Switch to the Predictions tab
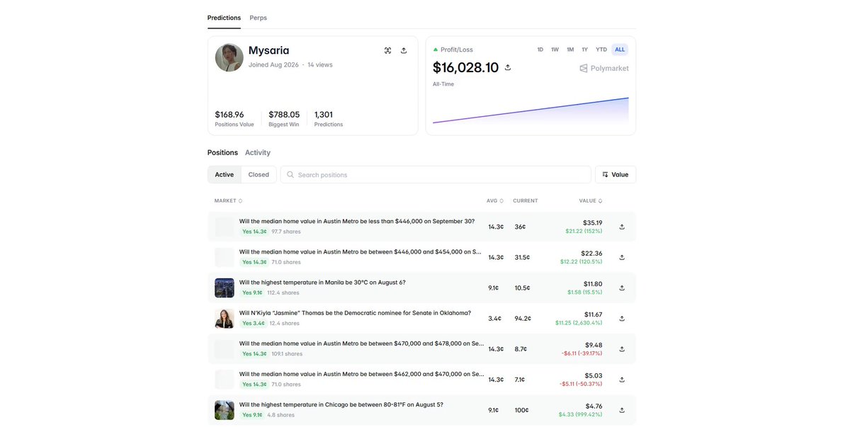 [224, 18]
